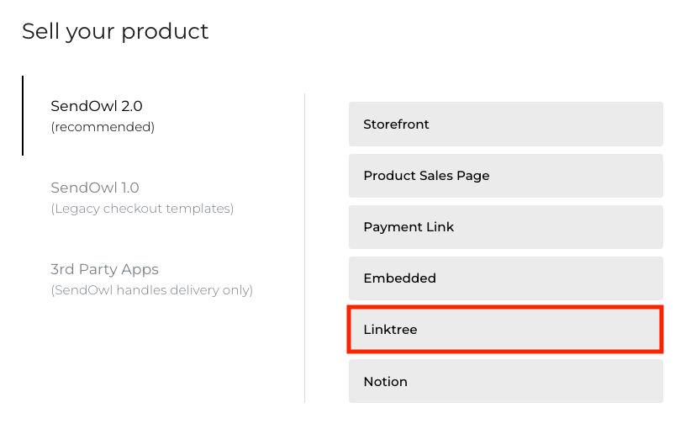
Task: Open the 3rd Party Apps tab
Action: pos(104,269)
